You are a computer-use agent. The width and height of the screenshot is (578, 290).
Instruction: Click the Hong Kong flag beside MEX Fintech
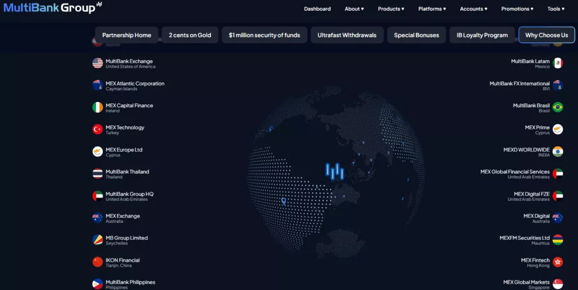click(x=558, y=262)
